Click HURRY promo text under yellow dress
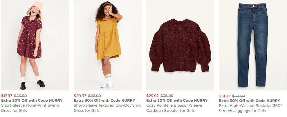This screenshot has width=287, height=117. pos(104,101)
